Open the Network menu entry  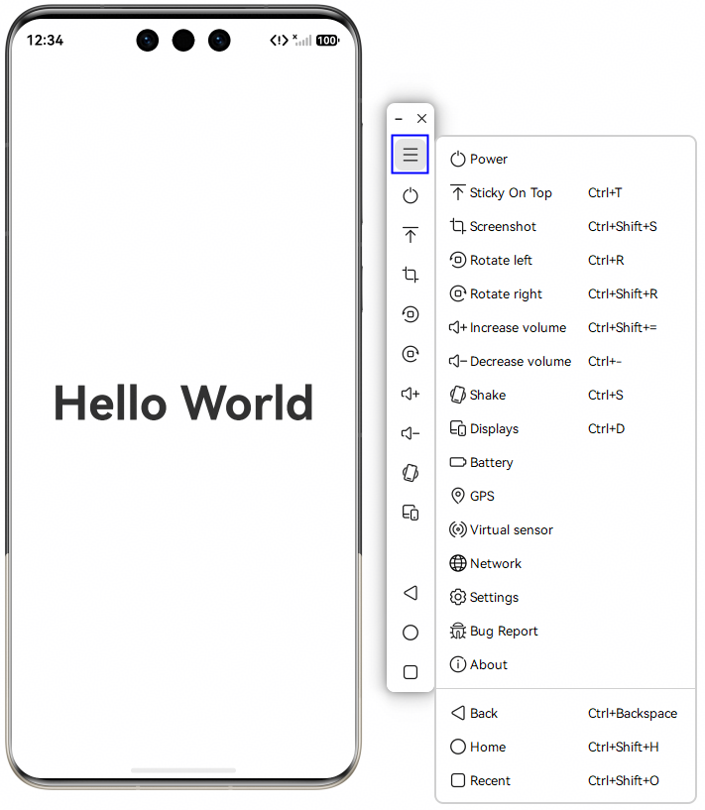[495, 564]
